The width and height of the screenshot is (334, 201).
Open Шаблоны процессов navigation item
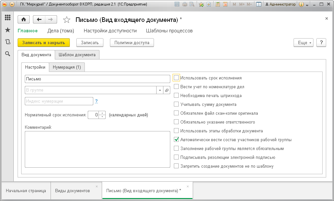pos(169,31)
